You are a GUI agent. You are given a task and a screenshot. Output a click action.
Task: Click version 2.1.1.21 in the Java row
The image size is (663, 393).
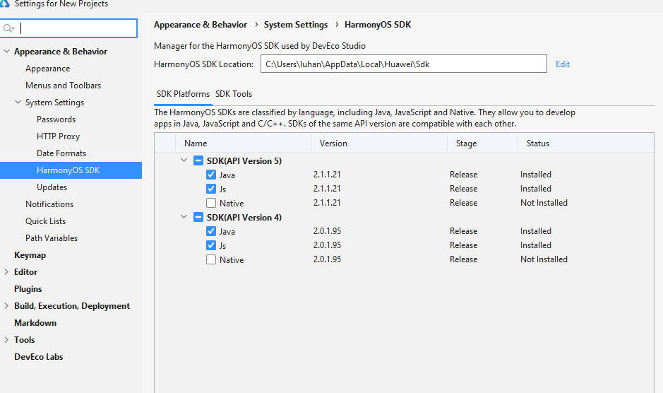click(327, 175)
